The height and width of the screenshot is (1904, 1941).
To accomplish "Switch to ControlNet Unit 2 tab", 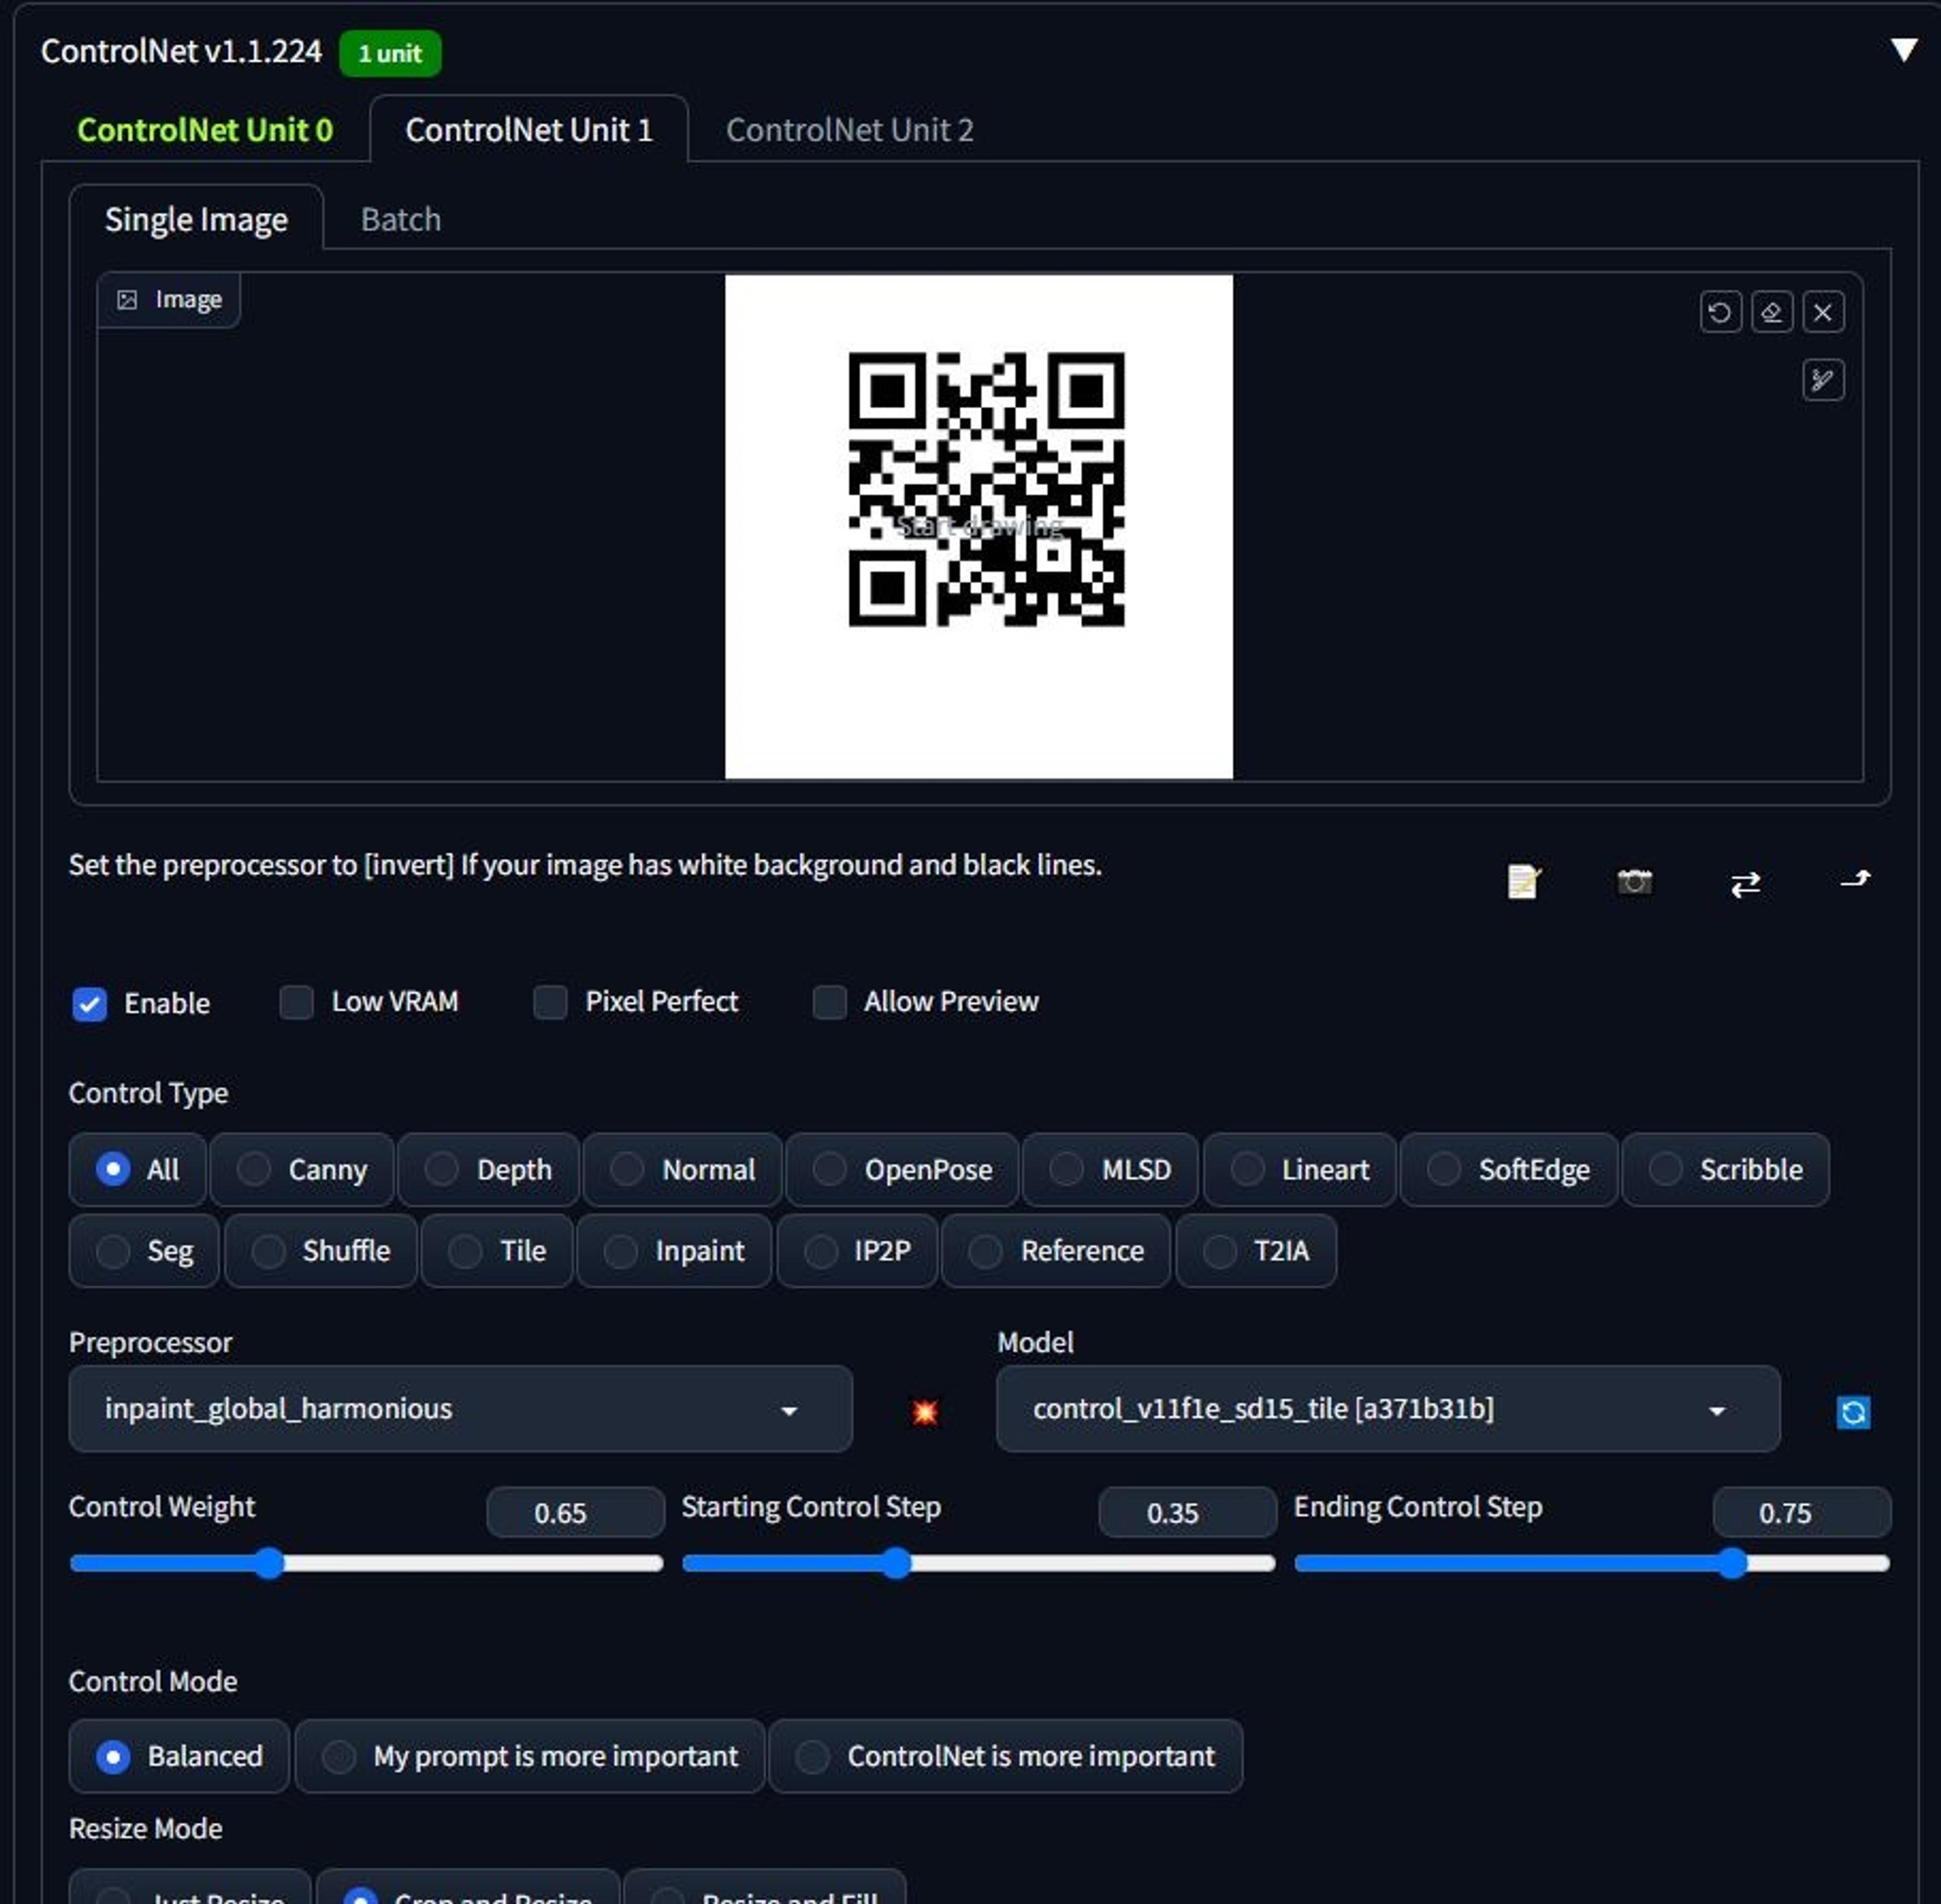I will pyautogui.click(x=849, y=130).
